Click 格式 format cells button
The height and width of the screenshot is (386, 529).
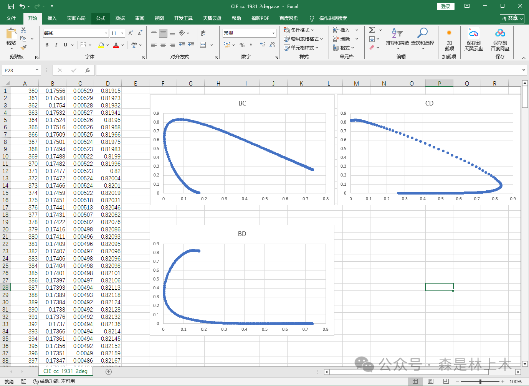pyautogui.click(x=343, y=48)
